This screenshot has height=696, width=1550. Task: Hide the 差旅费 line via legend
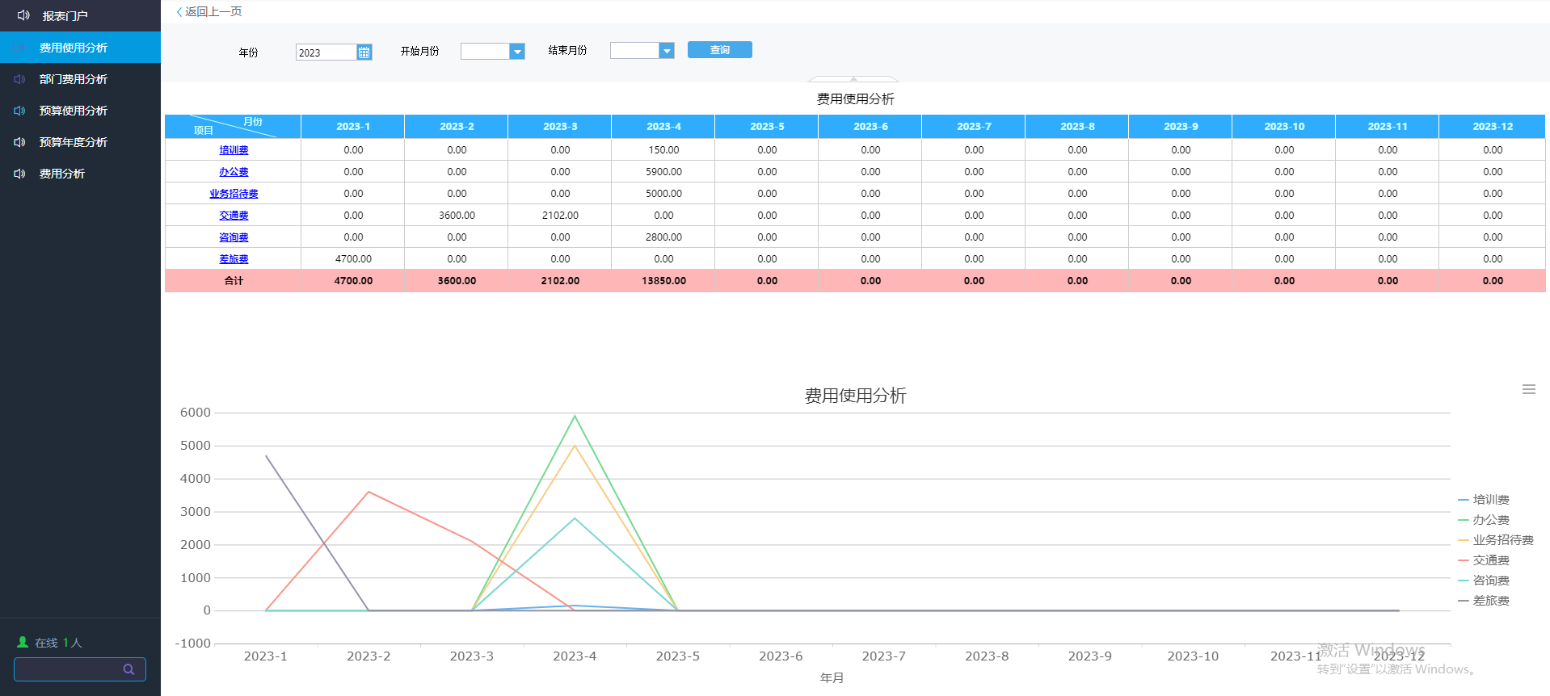(1490, 601)
